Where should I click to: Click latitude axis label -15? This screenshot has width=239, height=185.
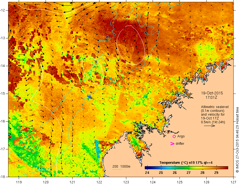click(x=3, y=94)
